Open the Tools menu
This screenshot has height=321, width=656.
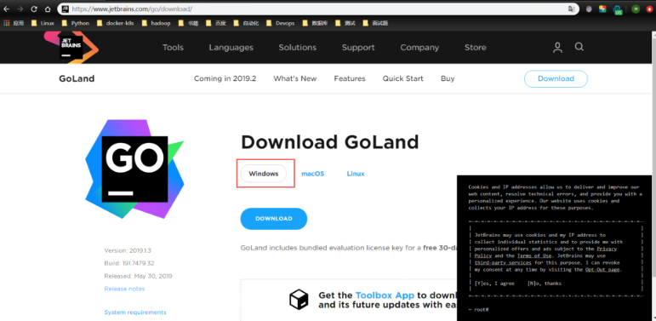pos(173,48)
